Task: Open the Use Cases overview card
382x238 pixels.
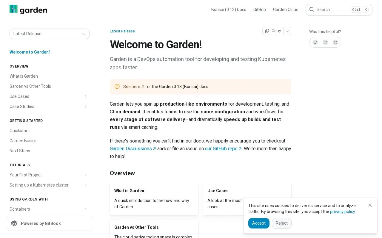Action: point(247,199)
